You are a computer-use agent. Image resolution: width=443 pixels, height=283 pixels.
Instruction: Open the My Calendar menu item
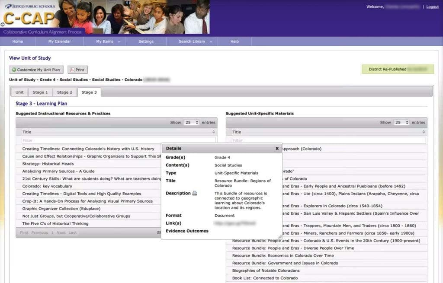click(x=60, y=41)
